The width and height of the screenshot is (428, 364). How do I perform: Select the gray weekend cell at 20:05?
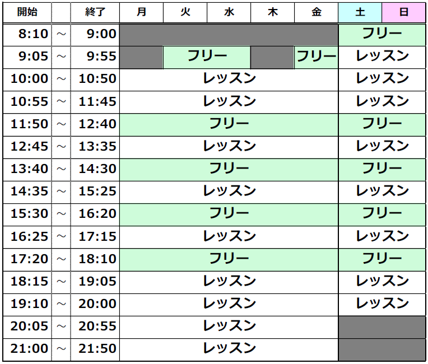[382, 327]
